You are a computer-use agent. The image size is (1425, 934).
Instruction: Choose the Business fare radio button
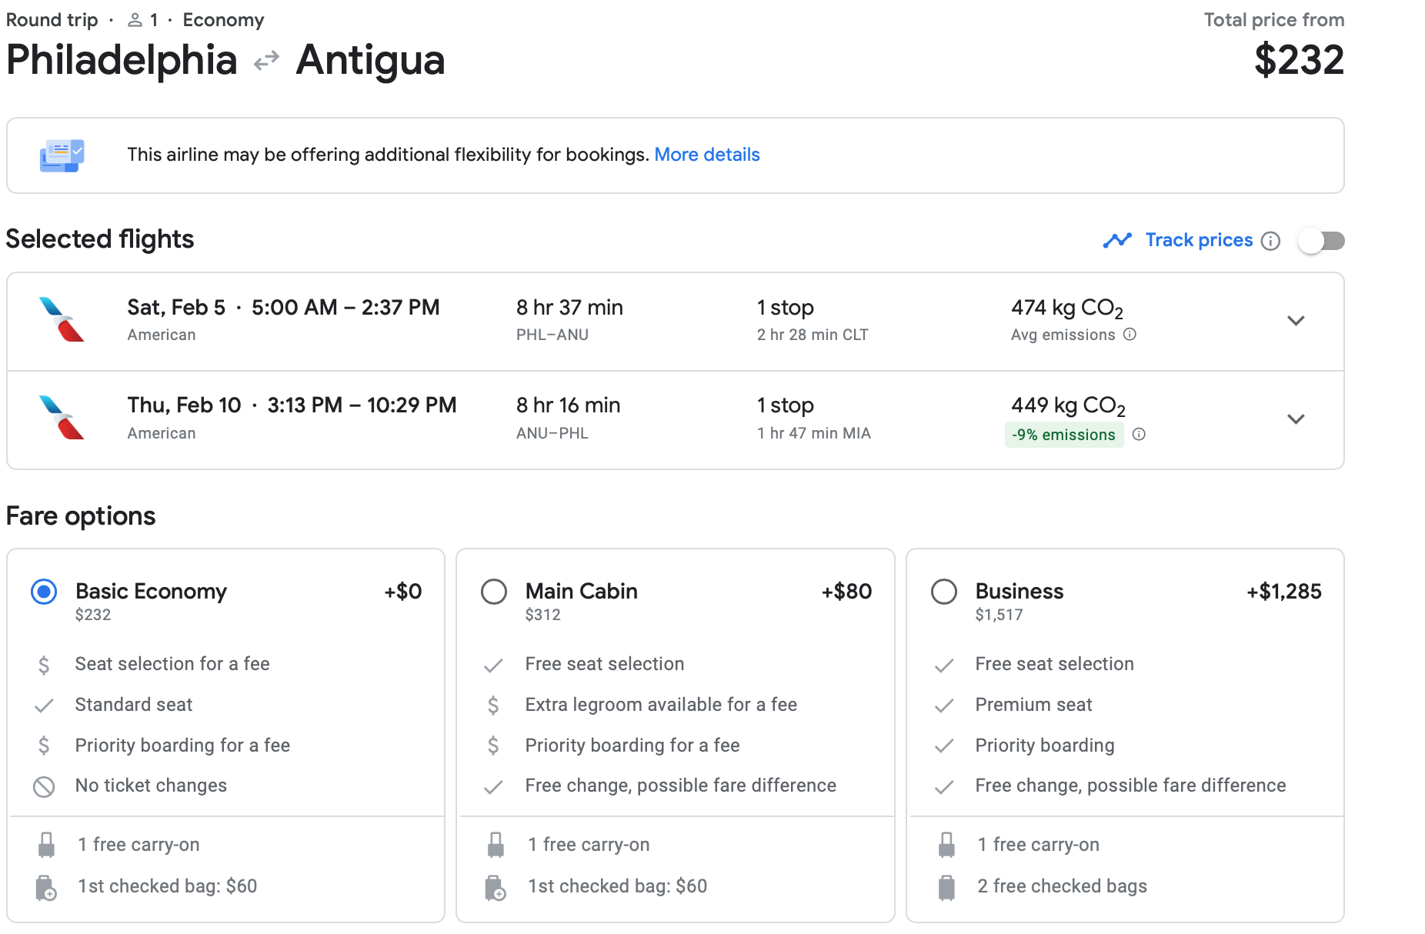pos(944,592)
